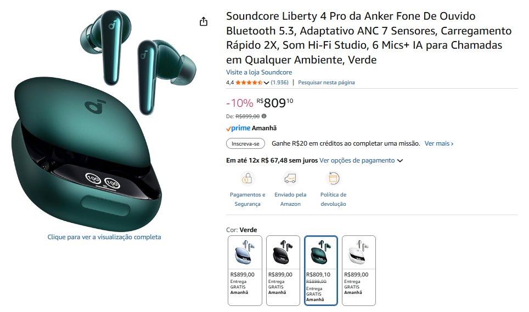Click the share icon near product image
Viewport: 529px width, 312px height.
coord(204,21)
